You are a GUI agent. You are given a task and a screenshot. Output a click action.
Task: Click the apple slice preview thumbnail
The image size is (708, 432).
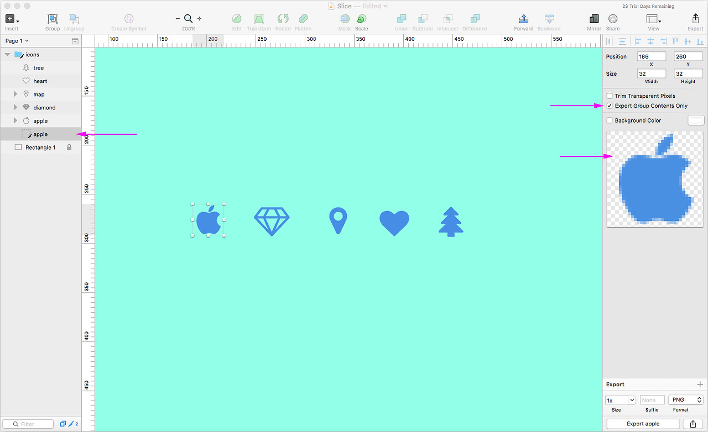[655, 179]
